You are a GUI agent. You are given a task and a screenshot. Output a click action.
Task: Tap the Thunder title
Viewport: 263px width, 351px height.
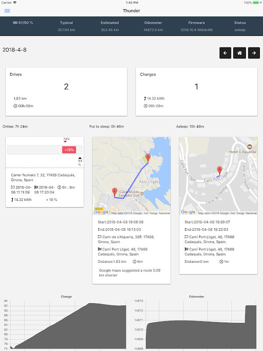click(131, 11)
